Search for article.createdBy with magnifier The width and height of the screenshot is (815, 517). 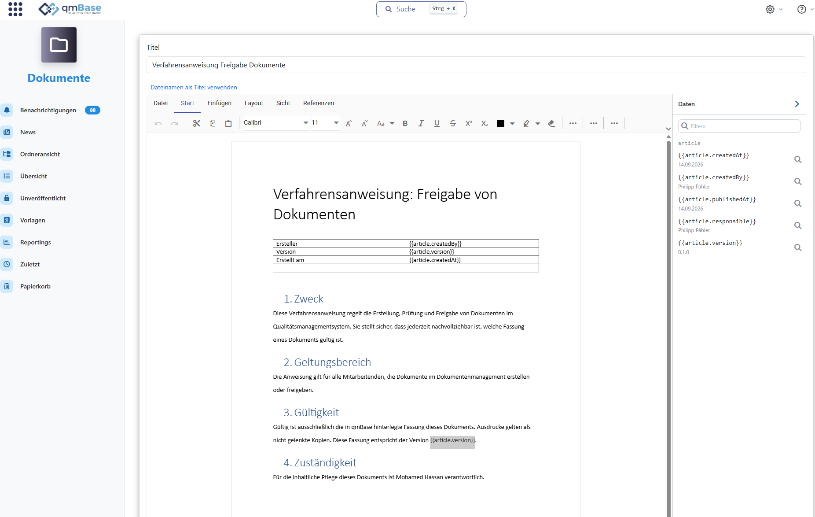(798, 181)
